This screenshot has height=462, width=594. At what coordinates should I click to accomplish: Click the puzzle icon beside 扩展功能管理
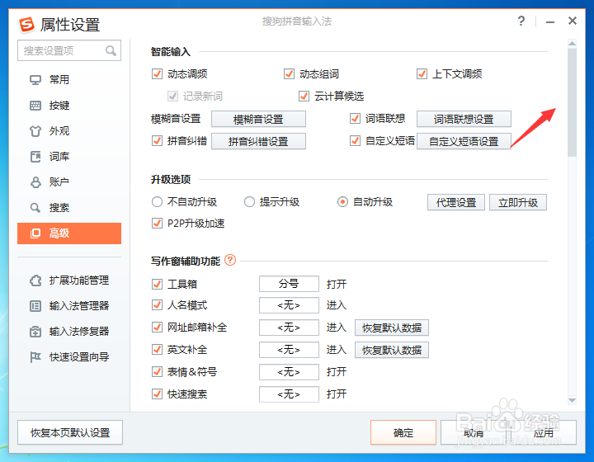[x=35, y=280]
